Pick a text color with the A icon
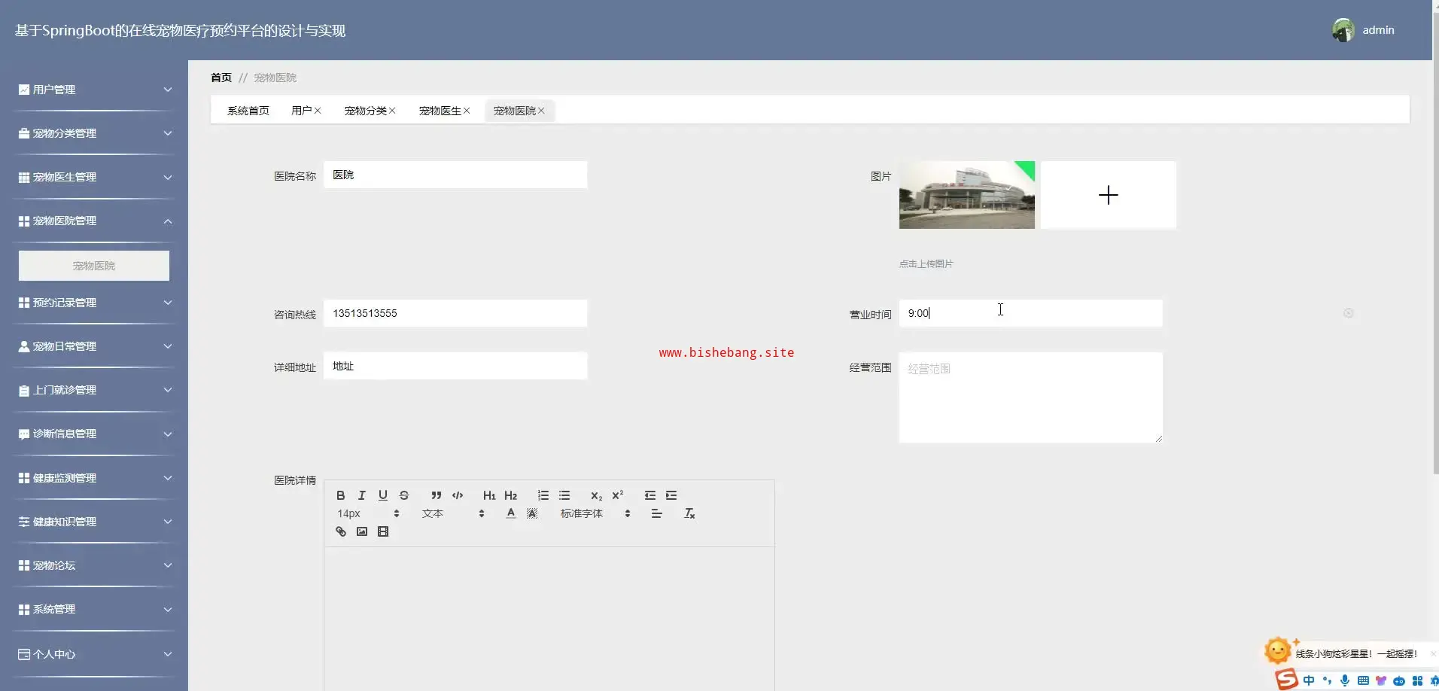 511,513
